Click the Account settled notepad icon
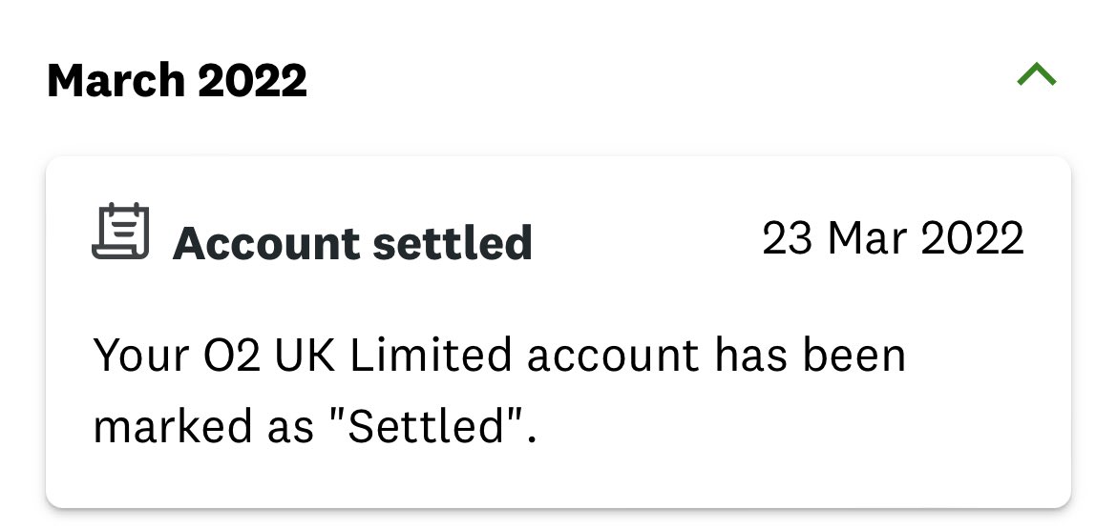The width and height of the screenshot is (1117, 529). (x=120, y=231)
